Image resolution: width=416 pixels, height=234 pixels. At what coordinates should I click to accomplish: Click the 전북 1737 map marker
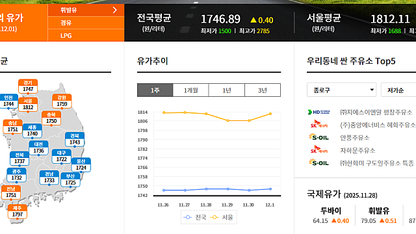coord(19,159)
